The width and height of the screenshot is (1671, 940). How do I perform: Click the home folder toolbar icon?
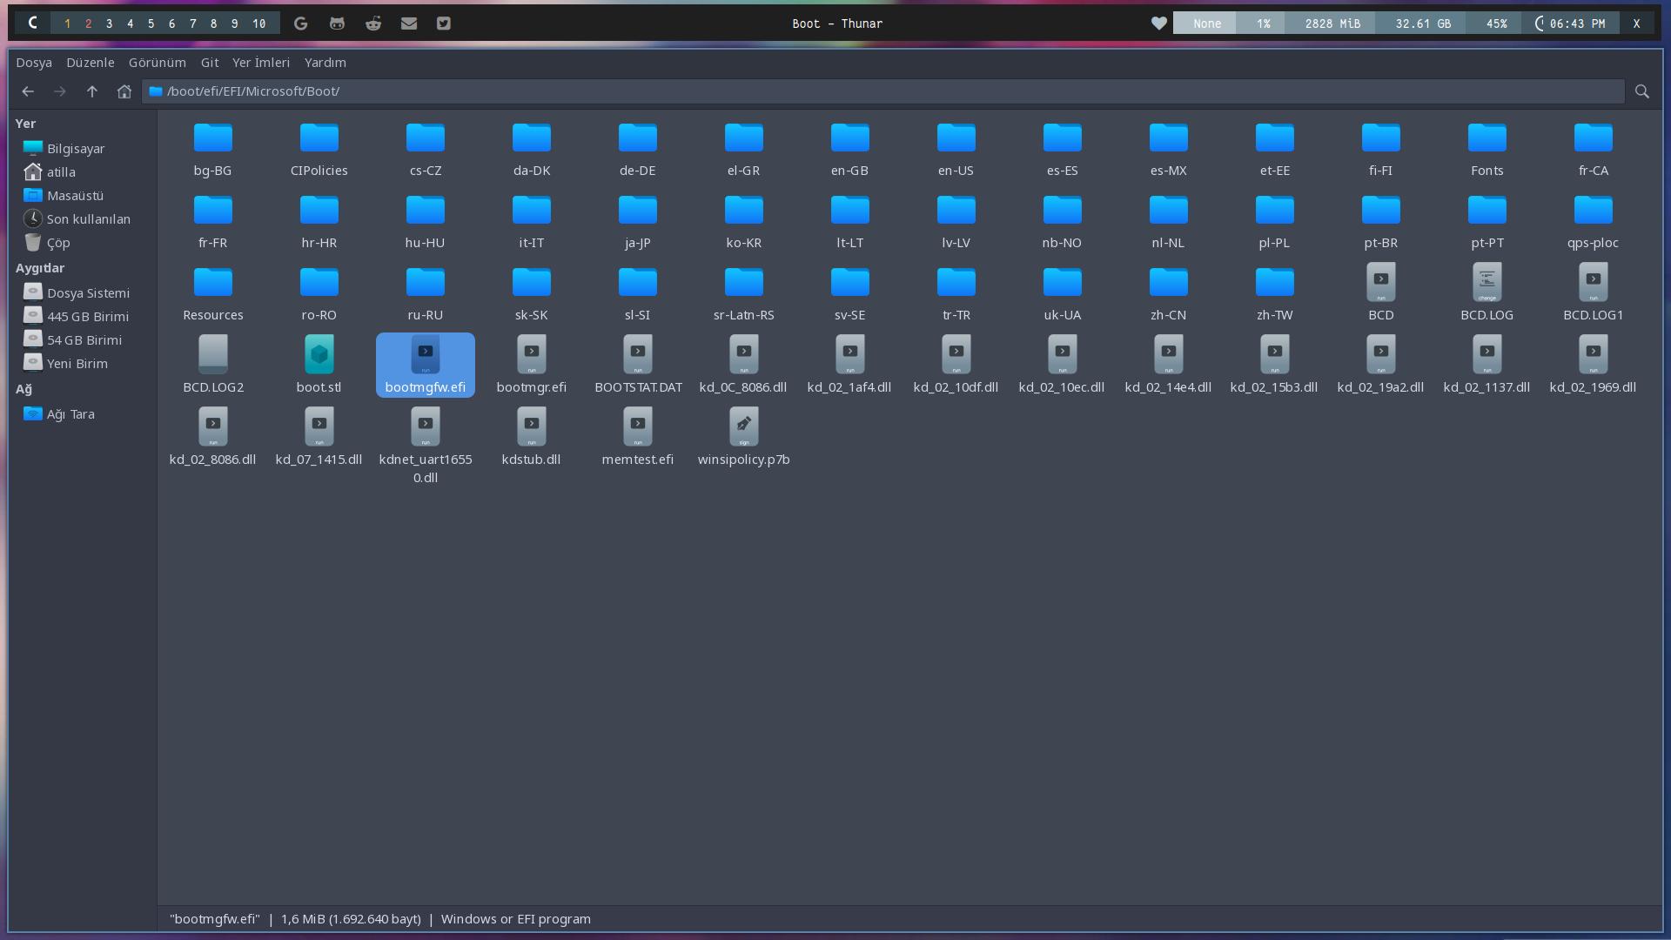124,91
